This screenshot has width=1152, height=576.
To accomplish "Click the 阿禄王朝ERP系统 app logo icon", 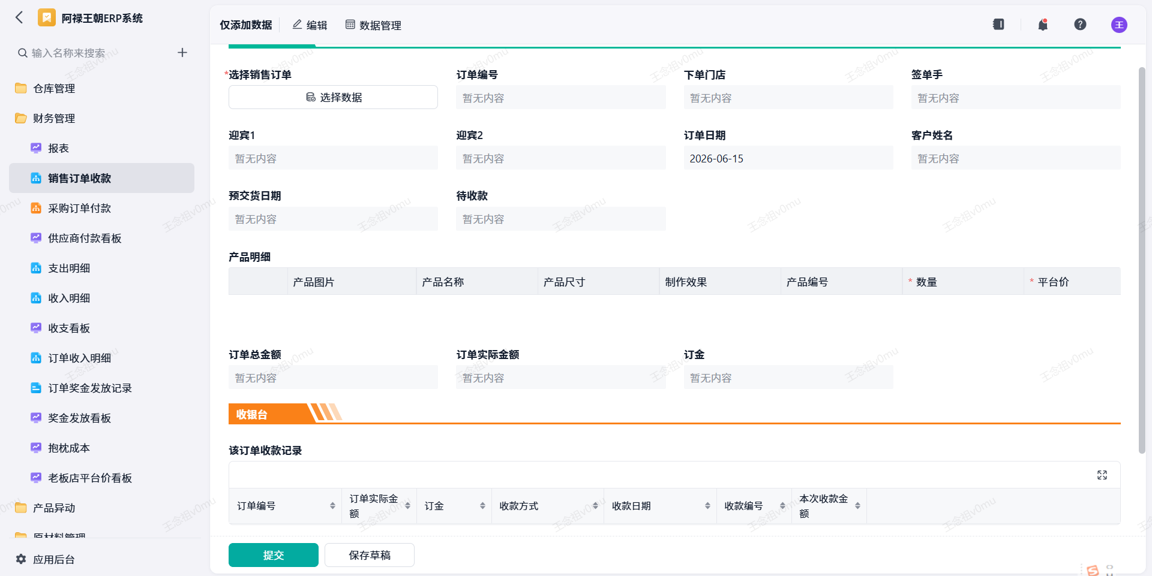I will click(x=46, y=17).
